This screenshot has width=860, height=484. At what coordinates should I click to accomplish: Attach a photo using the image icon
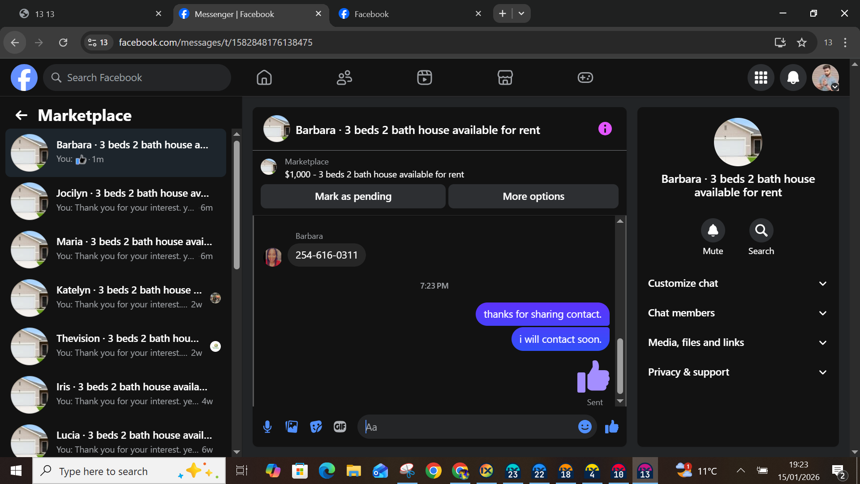292,427
